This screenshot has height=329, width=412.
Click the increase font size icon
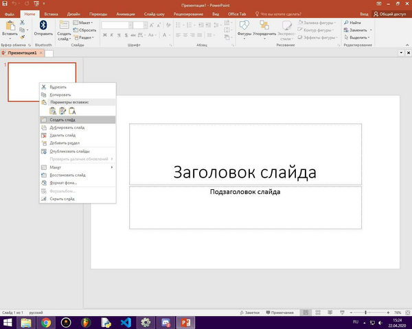pos(152,25)
